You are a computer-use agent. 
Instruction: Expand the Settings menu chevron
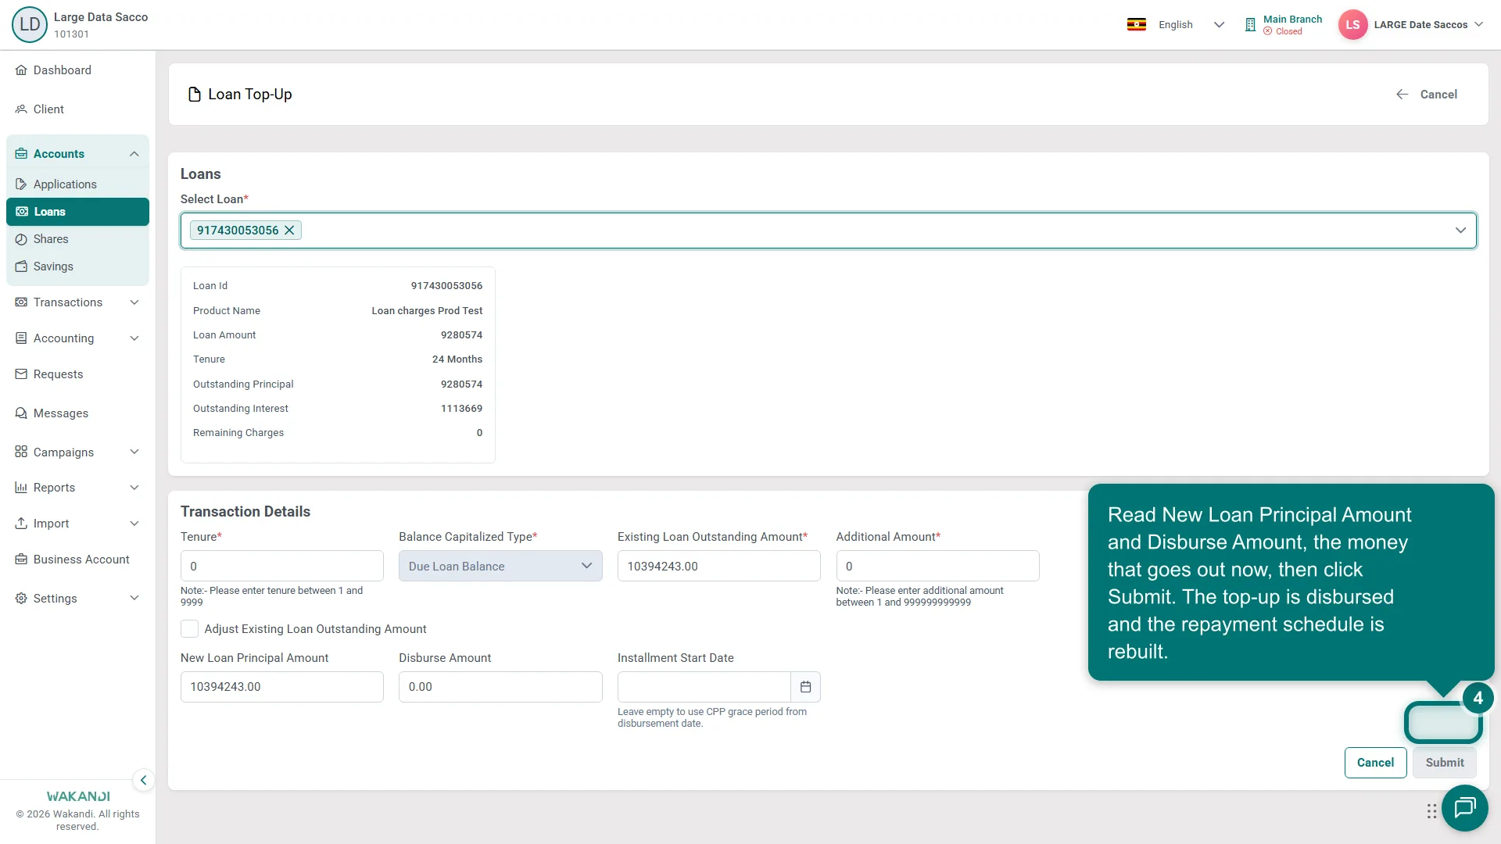coord(134,599)
